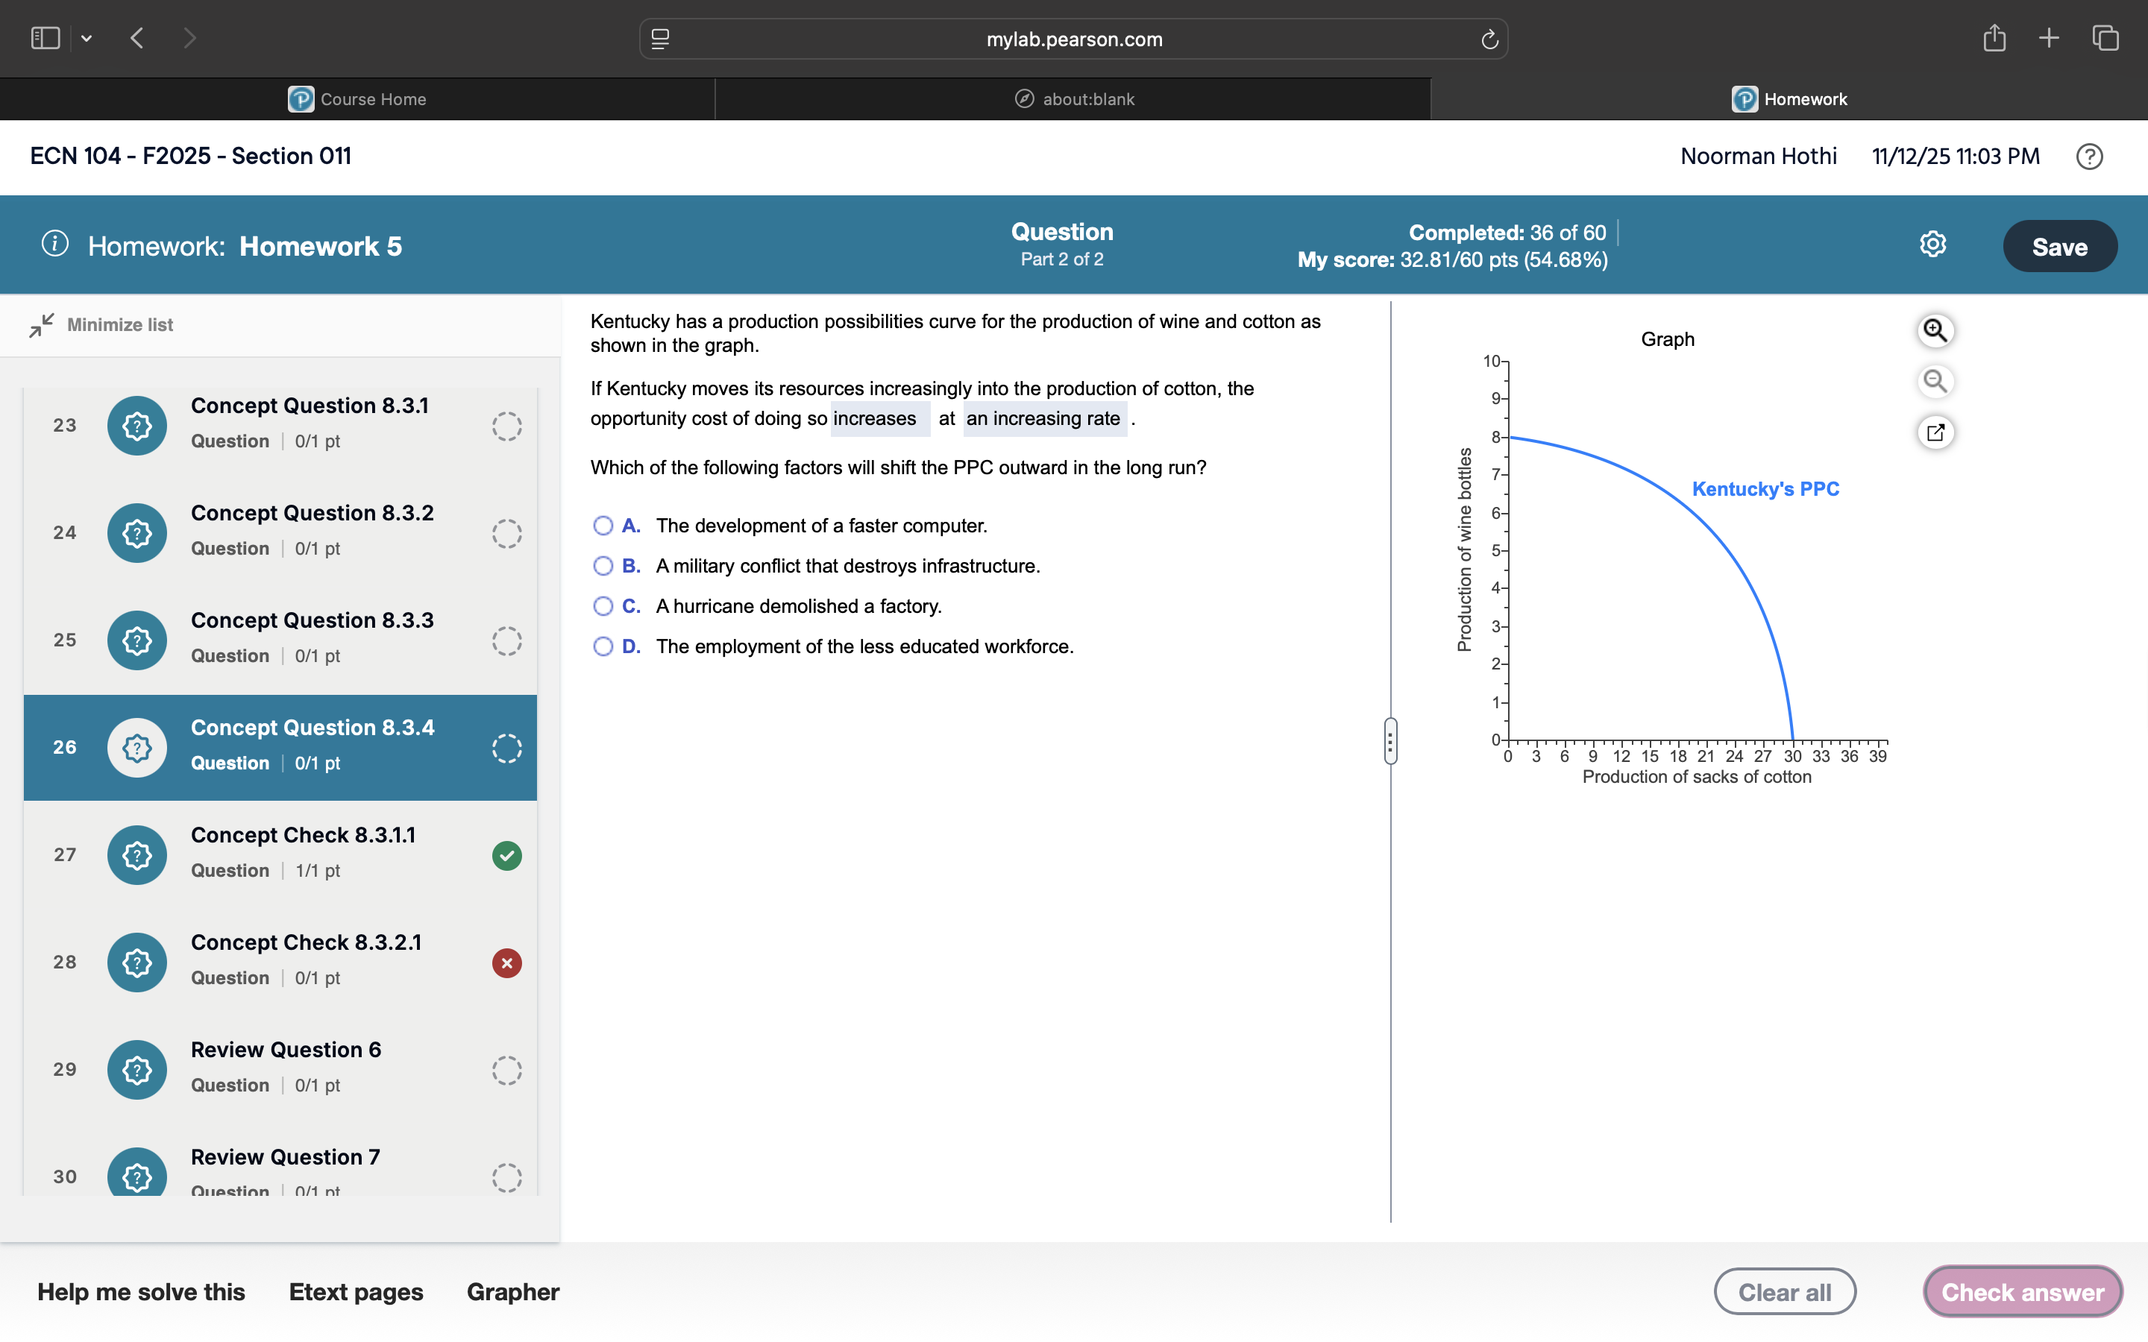The width and height of the screenshot is (2148, 1342).
Task: Reload the mylab.pearson.com page
Action: tap(1489, 39)
